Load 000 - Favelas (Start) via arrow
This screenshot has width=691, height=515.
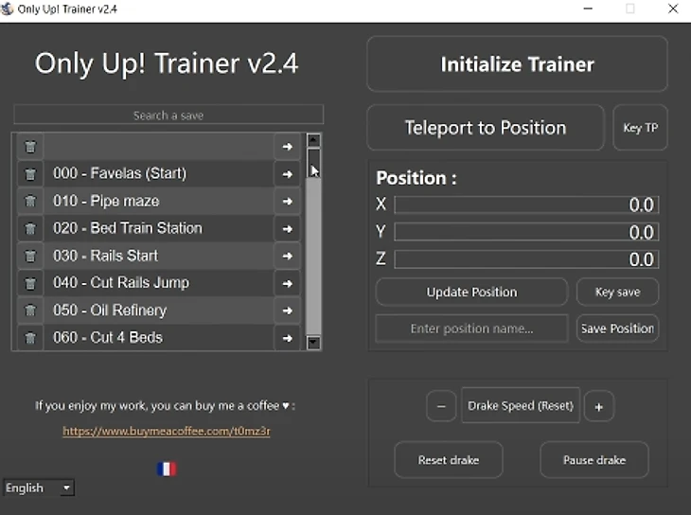click(x=288, y=174)
